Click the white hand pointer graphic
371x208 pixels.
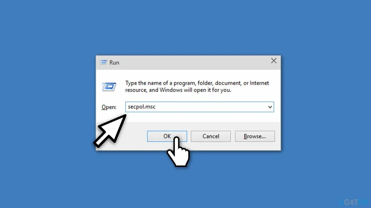click(x=178, y=152)
